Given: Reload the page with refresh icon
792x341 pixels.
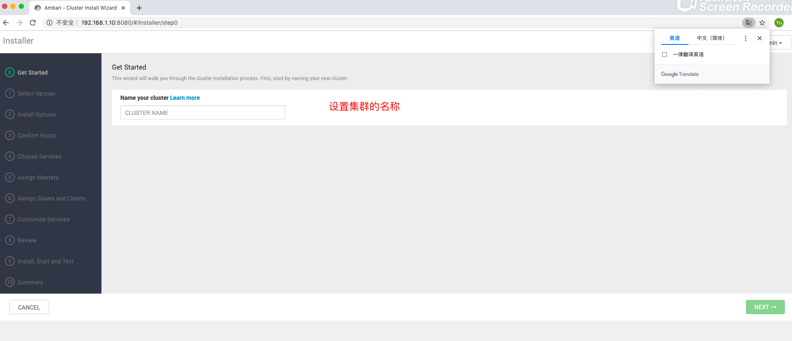Looking at the screenshot, I should click(x=33, y=23).
